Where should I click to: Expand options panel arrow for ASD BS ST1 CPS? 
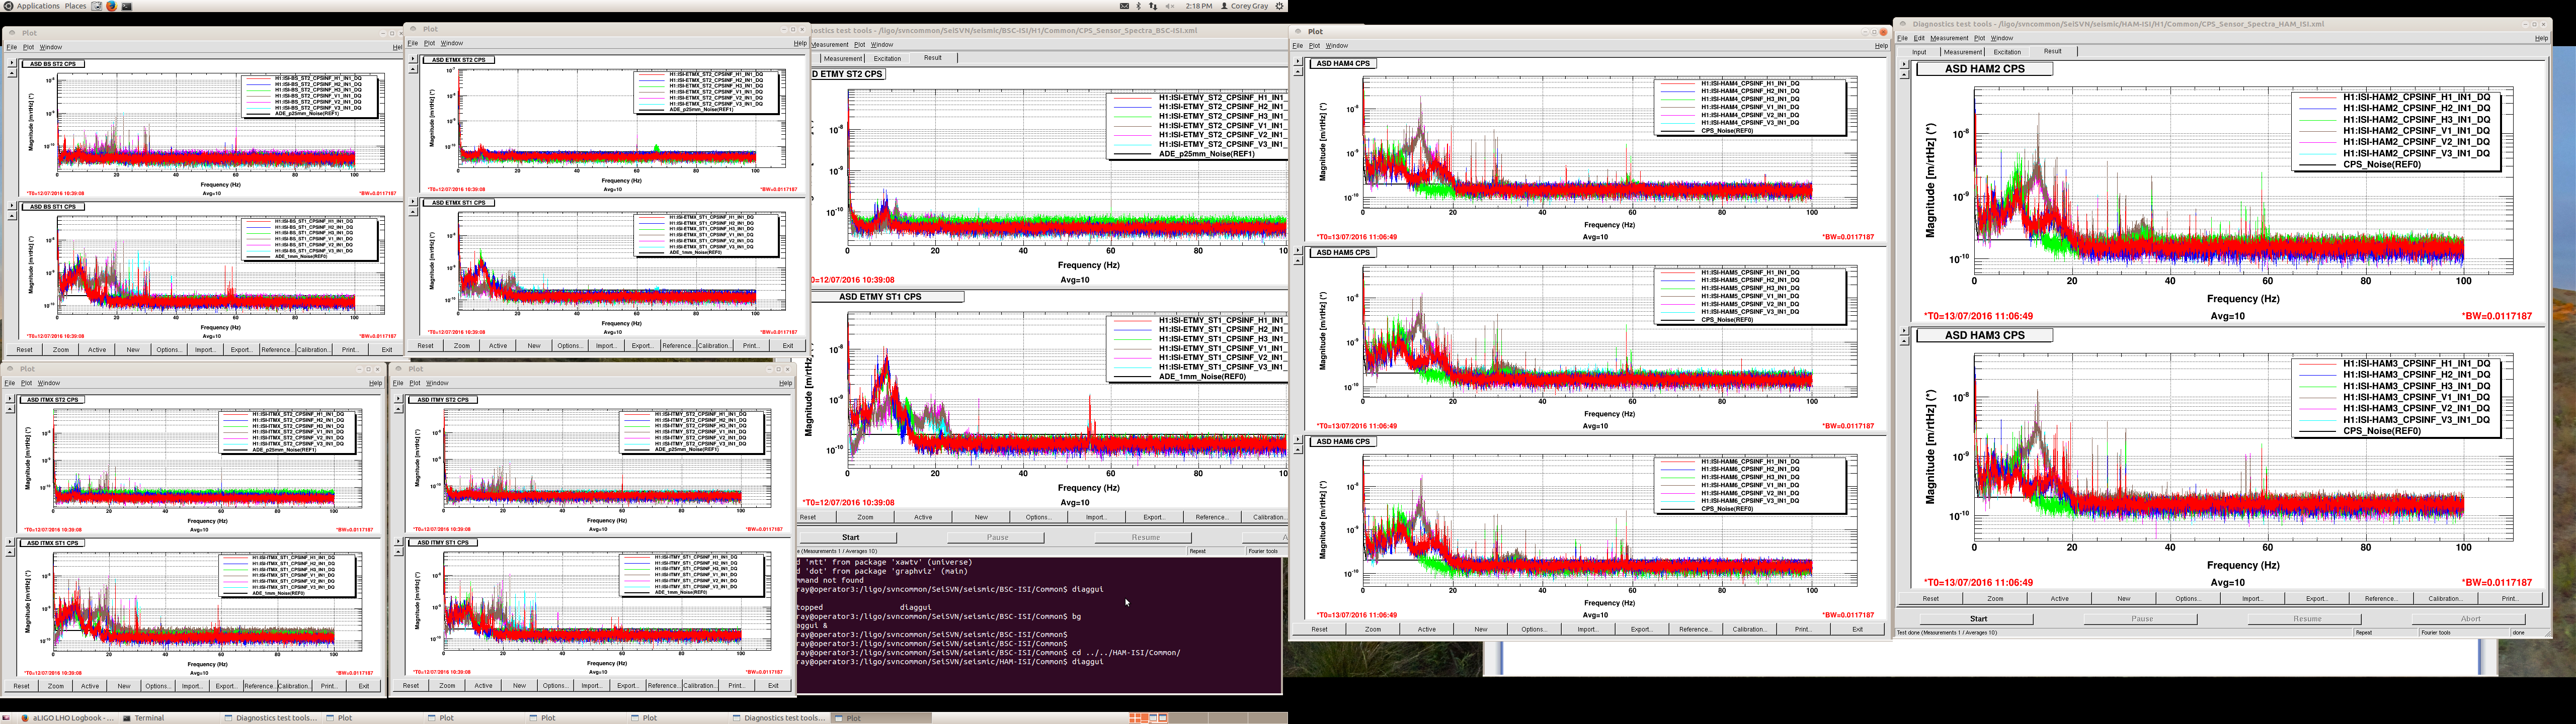(12, 206)
